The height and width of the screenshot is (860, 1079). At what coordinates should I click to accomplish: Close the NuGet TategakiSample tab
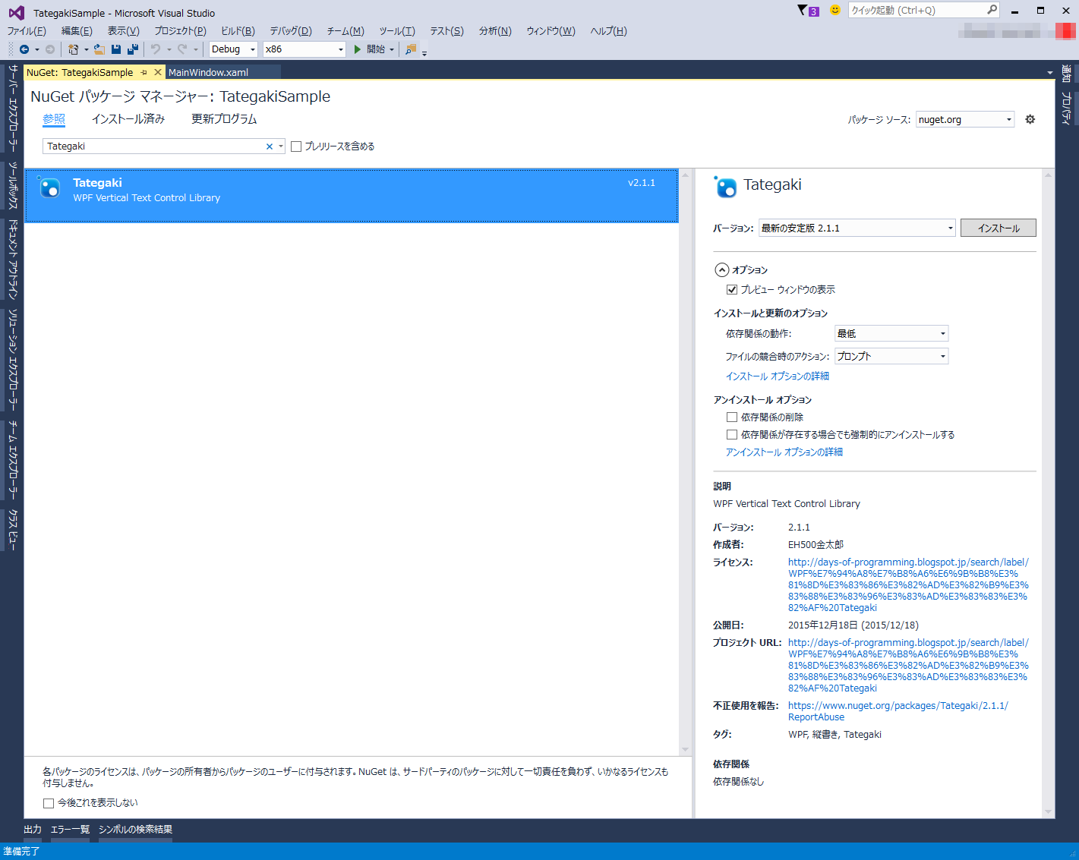pyautogui.click(x=158, y=72)
